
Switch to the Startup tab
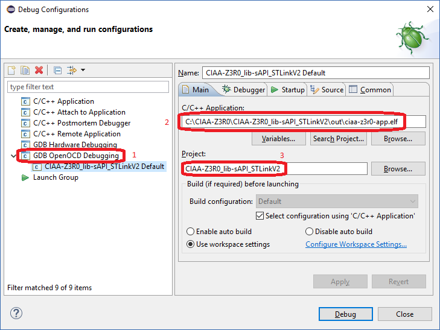(288, 90)
